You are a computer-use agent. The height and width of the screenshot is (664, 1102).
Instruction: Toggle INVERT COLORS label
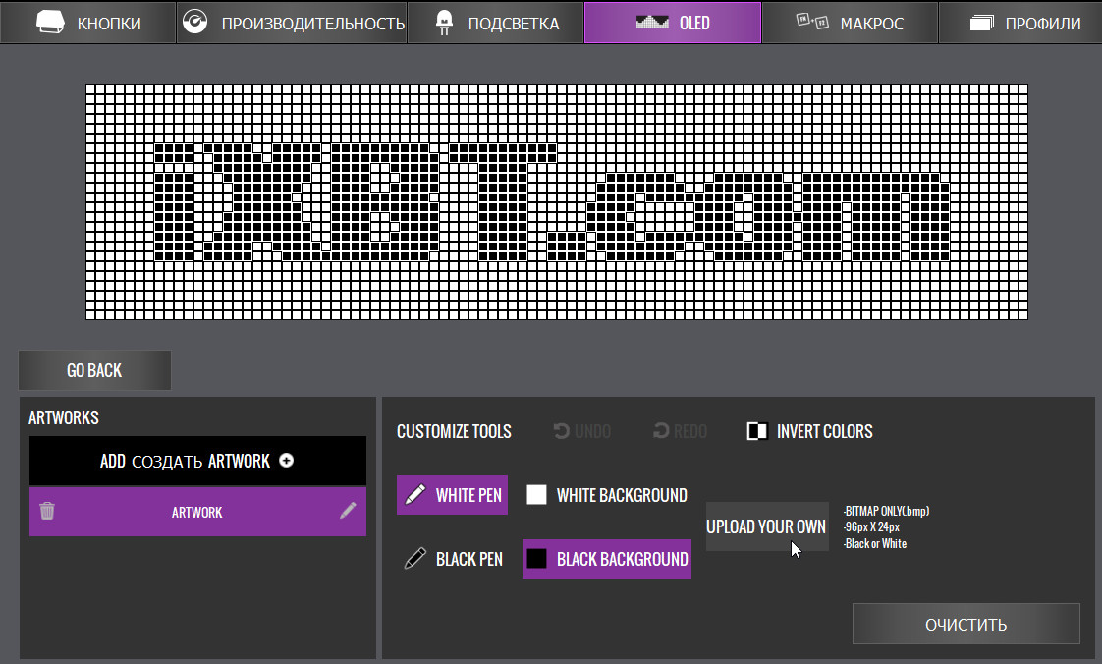coord(824,431)
